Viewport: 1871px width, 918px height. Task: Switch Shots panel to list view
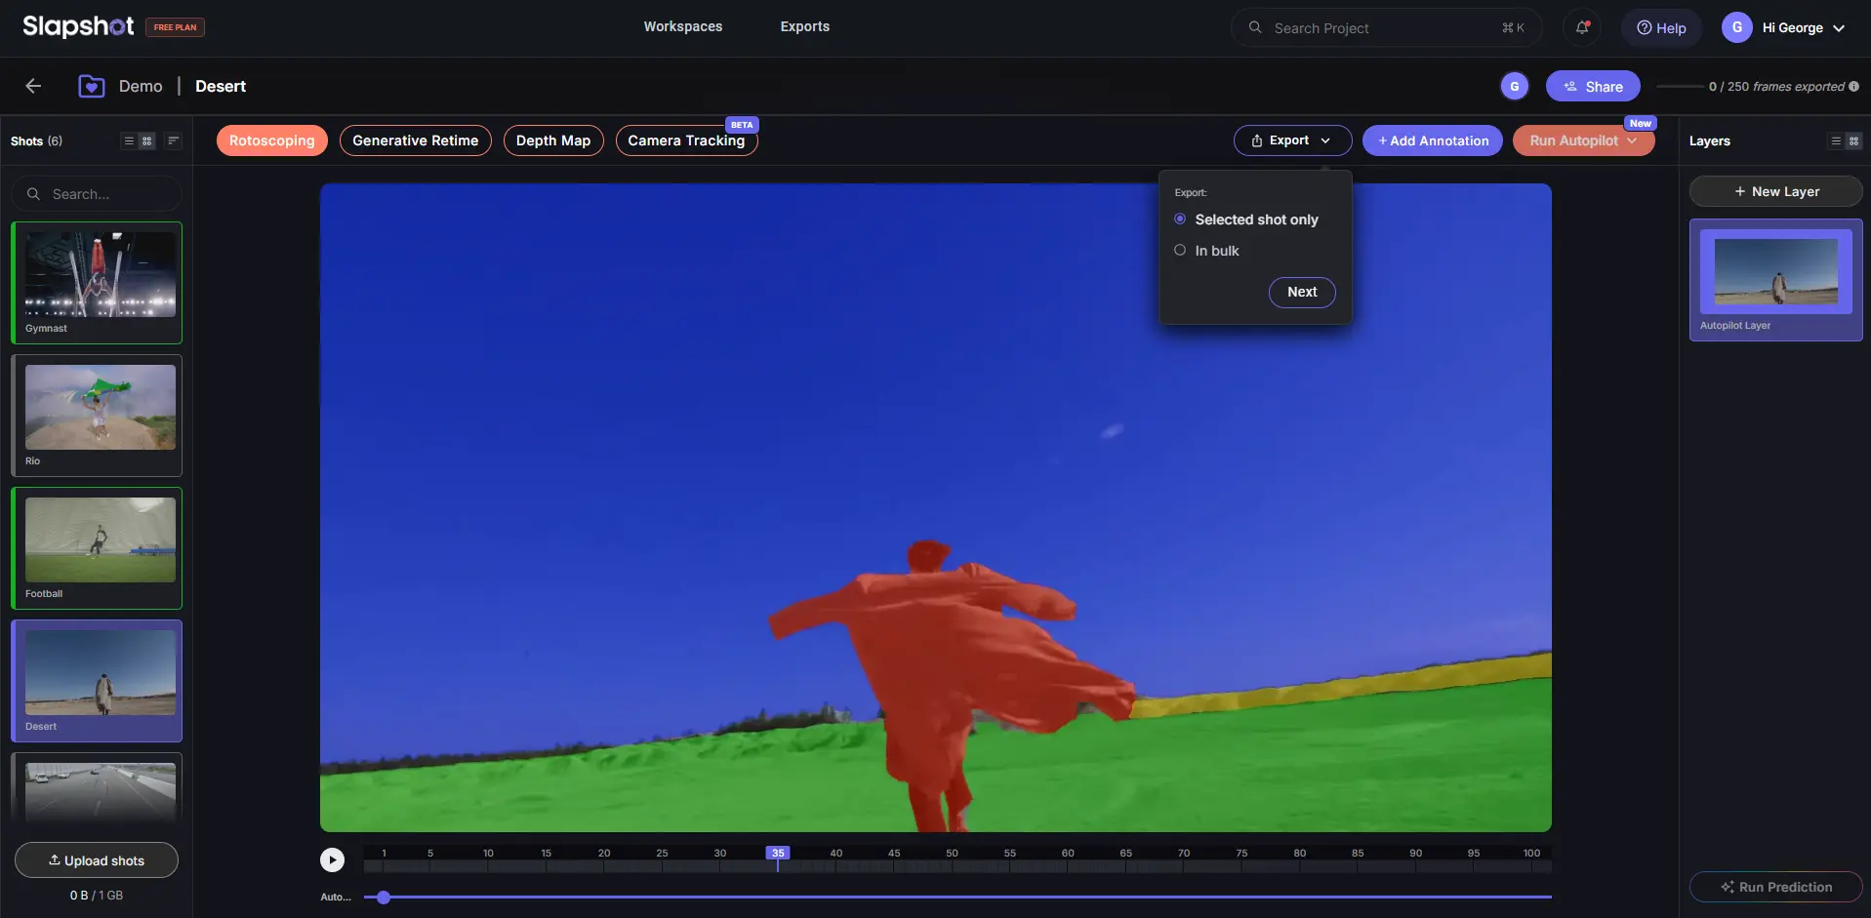coord(128,140)
